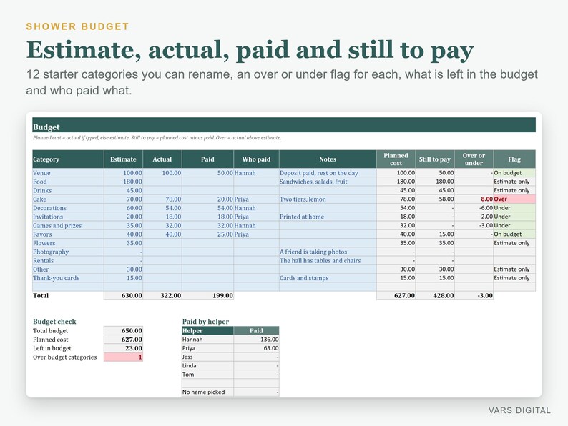Viewport: 568px width, 426px height.
Task: Click the Venue 'On budget' flag
Action: pyautogui.click(x=514, y=173)
